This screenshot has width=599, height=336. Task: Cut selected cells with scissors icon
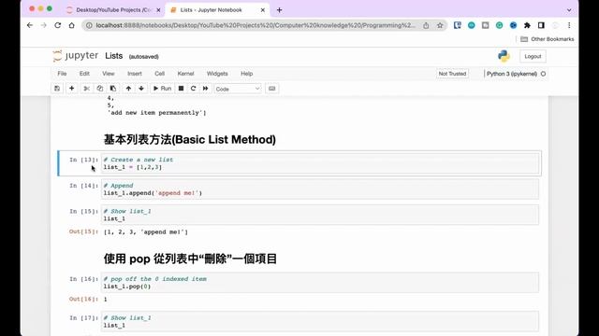tap(87, 89)
